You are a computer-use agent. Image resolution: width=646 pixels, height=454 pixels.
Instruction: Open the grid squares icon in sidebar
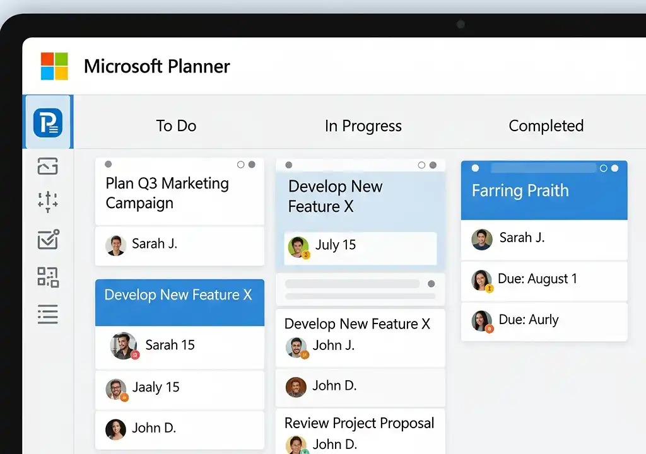point(48,277)
